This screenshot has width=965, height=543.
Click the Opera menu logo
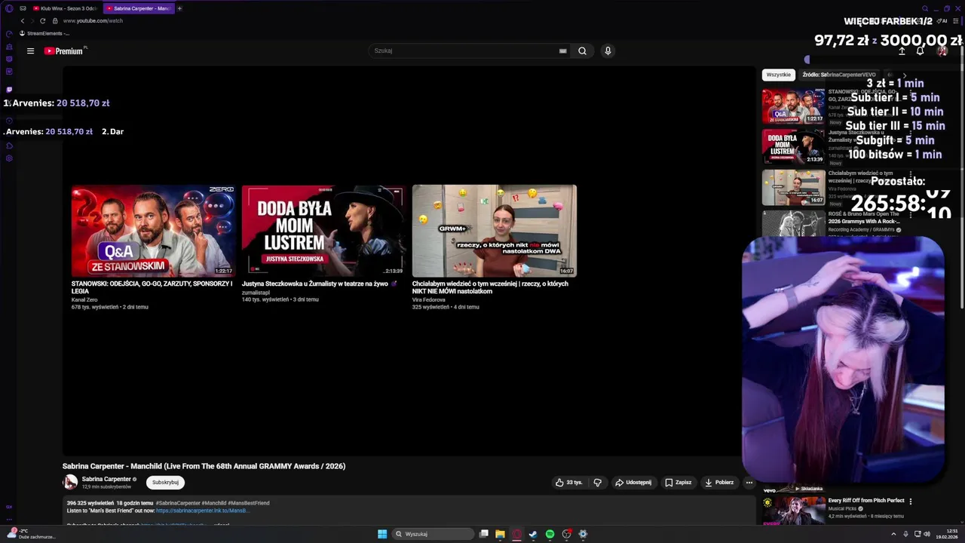9,8
